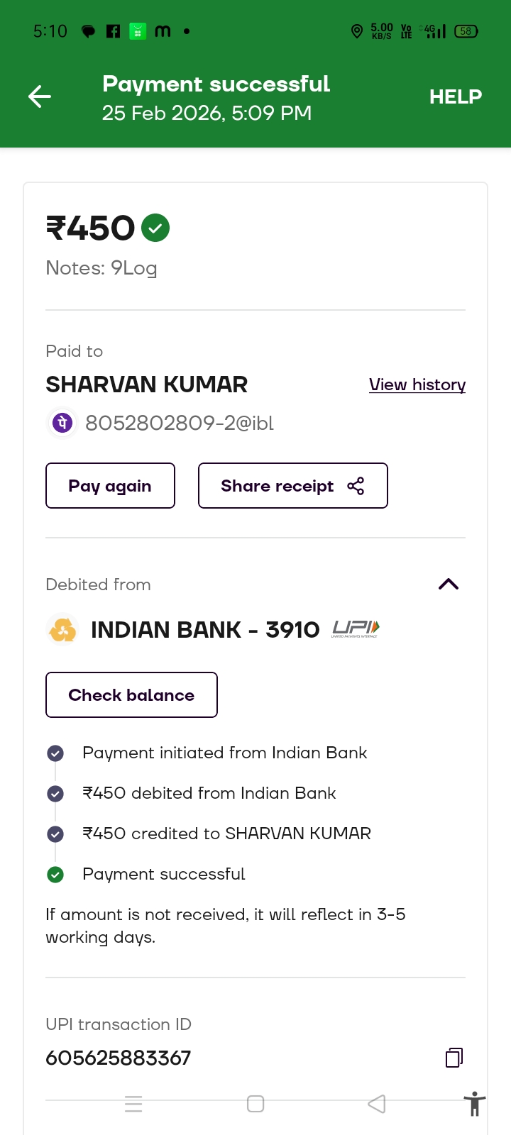Tap the Payment initiated step checkmark
The image size is (511, 1135).
click(x=55, y=753)
